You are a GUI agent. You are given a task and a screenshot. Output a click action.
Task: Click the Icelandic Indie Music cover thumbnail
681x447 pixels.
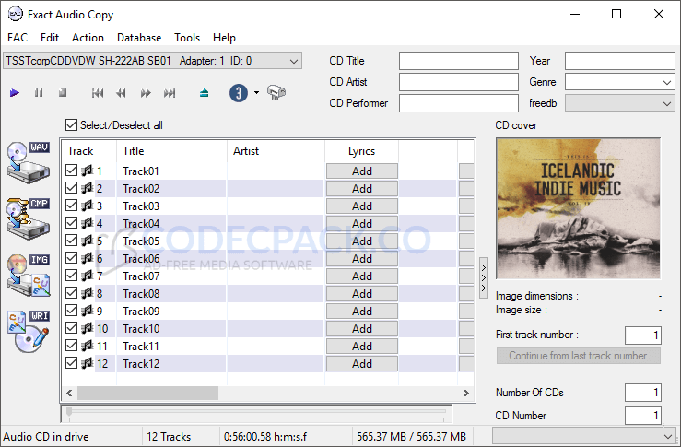pyautogui.click(x=578, y=208)
